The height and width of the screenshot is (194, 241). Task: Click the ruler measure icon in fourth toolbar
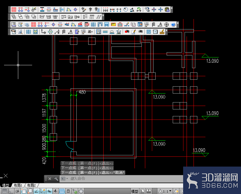(x=162, y=32)
